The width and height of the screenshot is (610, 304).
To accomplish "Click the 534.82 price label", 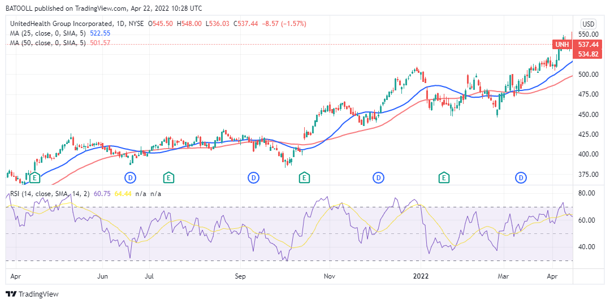I will (x=589, y=54).
